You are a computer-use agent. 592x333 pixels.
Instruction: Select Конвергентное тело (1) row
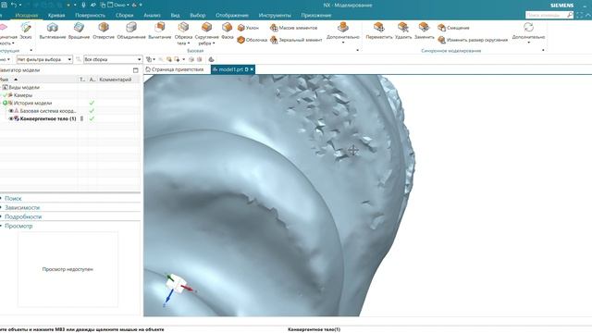(x=48, y=118)
